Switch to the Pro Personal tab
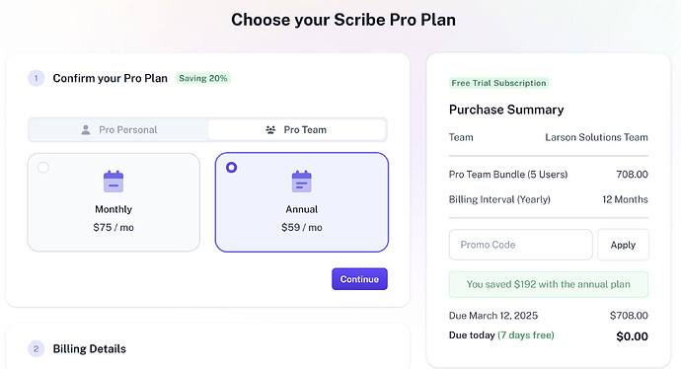This screenshot has height=369, width=681. [118, 130]
